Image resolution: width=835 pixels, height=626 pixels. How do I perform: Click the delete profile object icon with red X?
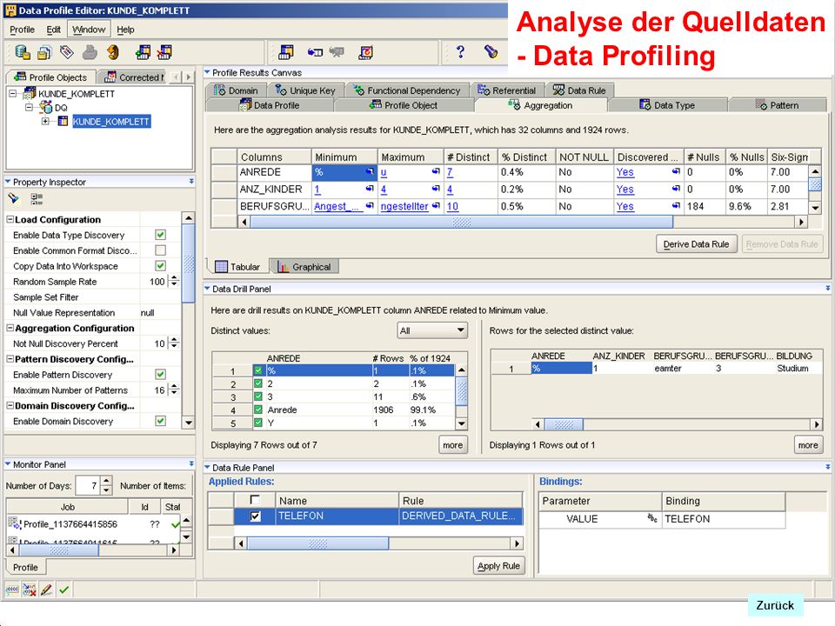coord(164,52)
